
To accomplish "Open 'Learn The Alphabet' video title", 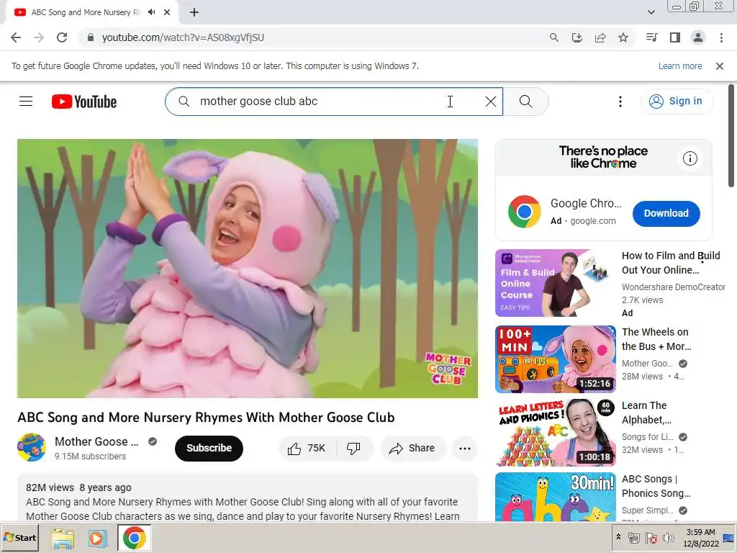I will tap(647, 413).
